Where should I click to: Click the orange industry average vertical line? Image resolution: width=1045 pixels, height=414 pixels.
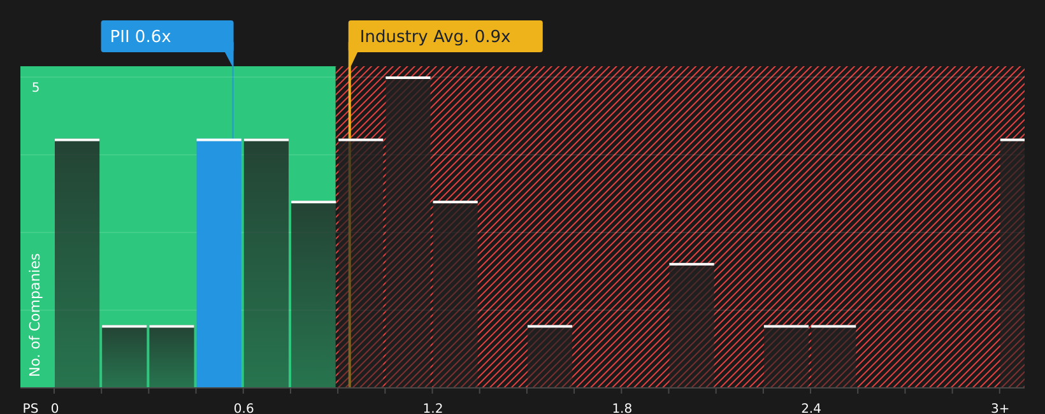349,227
